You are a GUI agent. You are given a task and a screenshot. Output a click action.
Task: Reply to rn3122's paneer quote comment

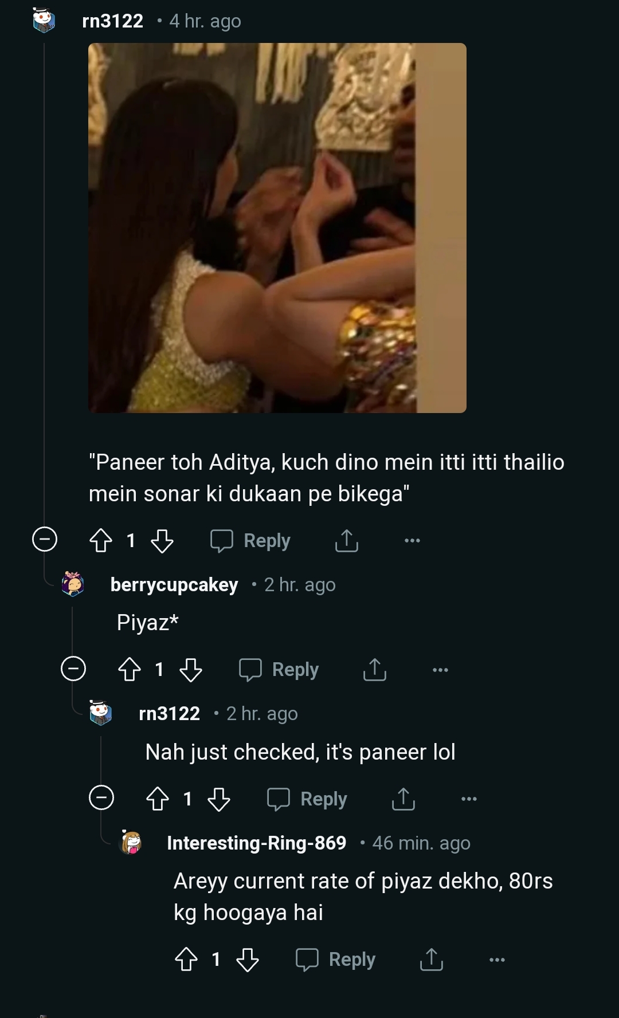(251, 540)
